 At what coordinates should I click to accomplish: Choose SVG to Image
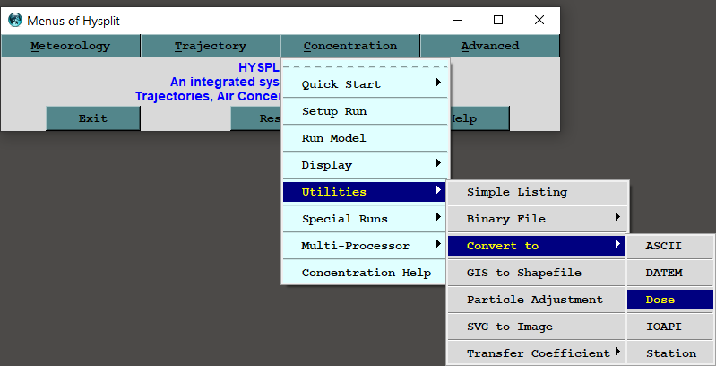click(538, 327)
